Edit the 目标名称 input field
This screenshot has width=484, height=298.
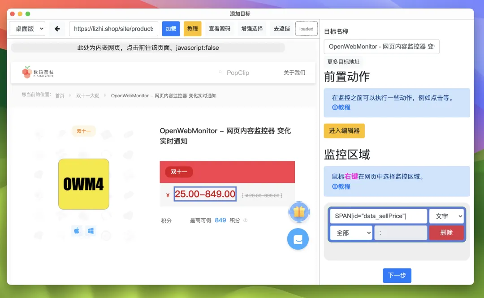point(381,47)
